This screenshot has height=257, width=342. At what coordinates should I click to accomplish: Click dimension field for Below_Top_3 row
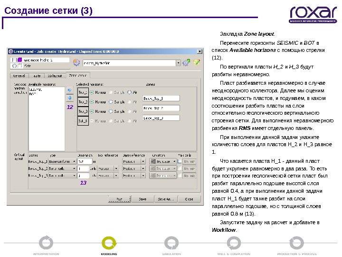tap(83, 176)
